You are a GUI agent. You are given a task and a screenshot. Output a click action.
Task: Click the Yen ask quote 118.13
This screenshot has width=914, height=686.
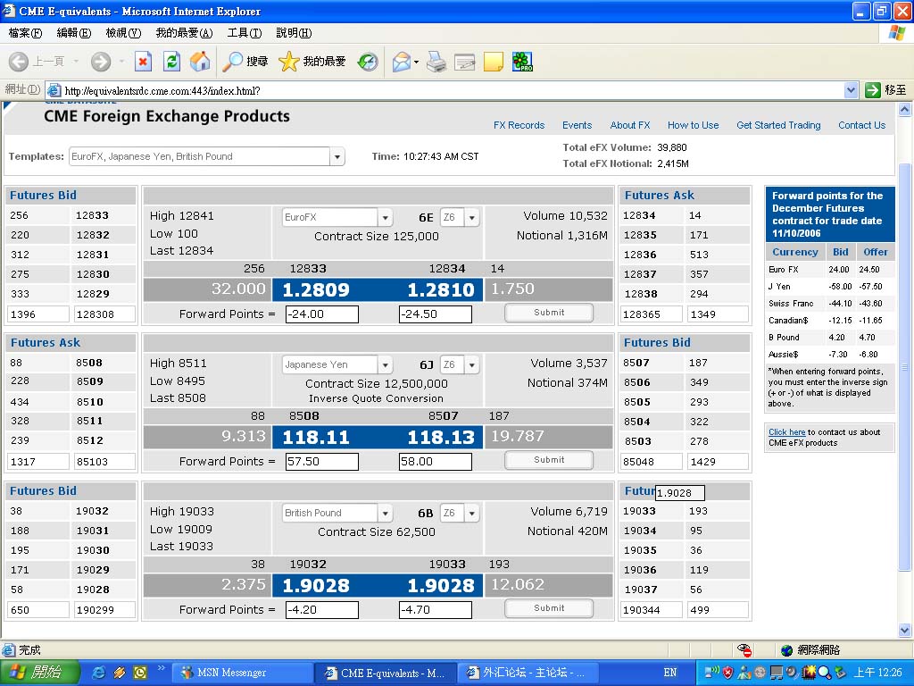[441, 438]
